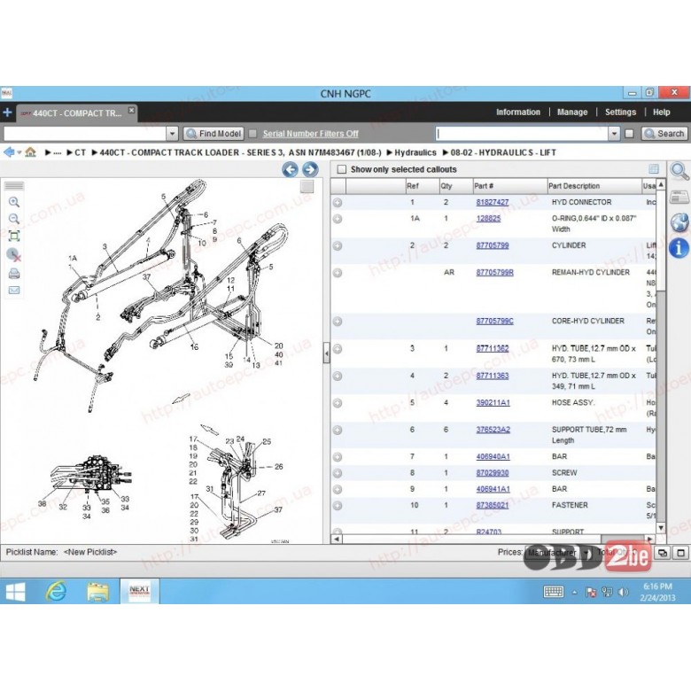Open part number 376523A2 link

(x=493, y=430)
